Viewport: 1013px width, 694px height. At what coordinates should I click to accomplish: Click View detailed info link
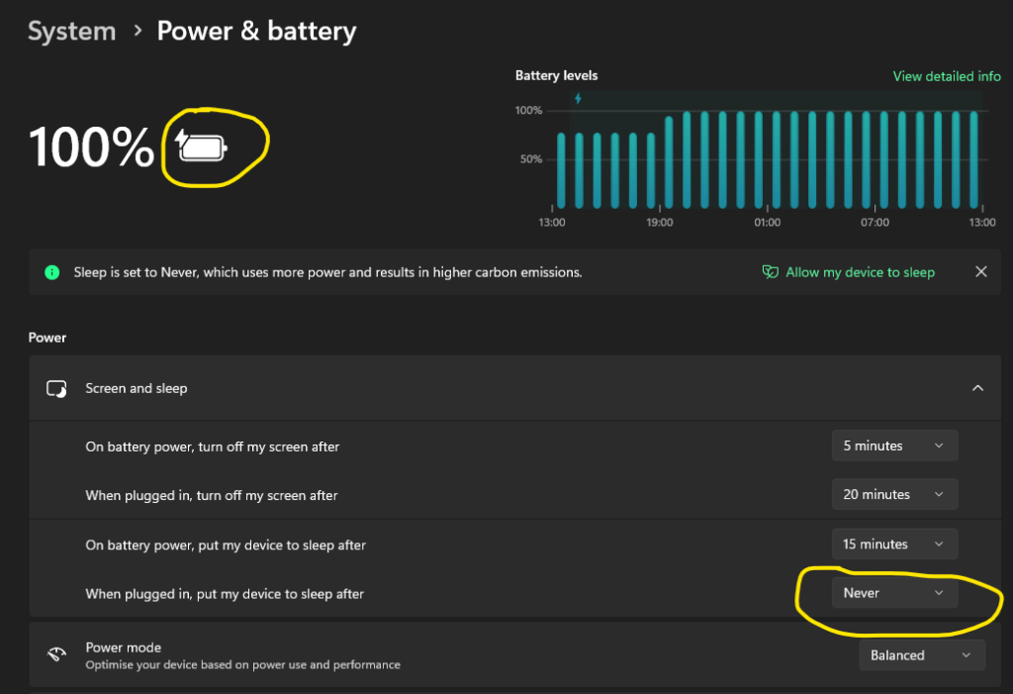(x=947, y=76)
